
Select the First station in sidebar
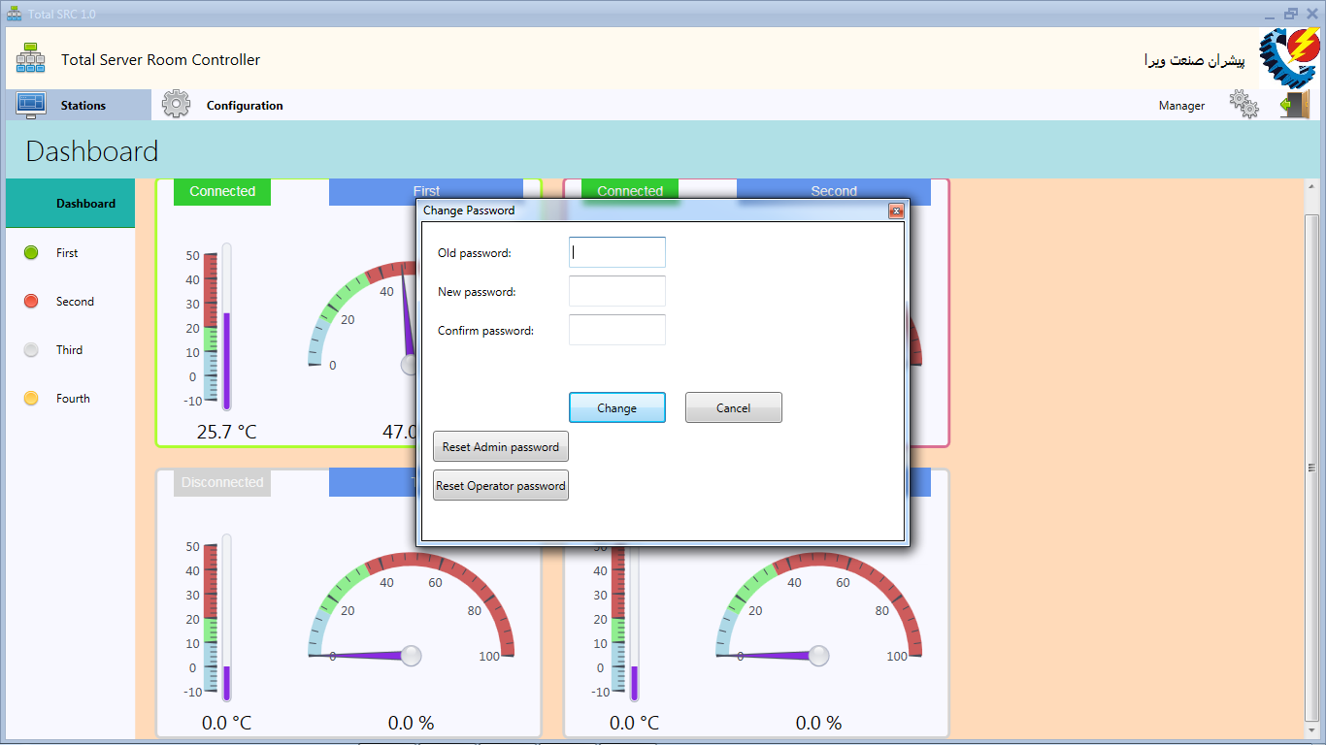point(70,252)
